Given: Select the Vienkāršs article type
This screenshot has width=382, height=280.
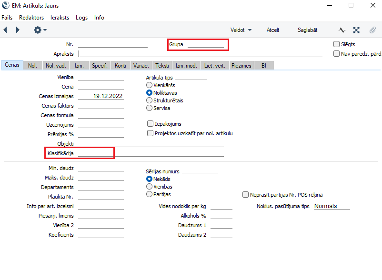Looking at the screenshot, I should coord(150,85).
